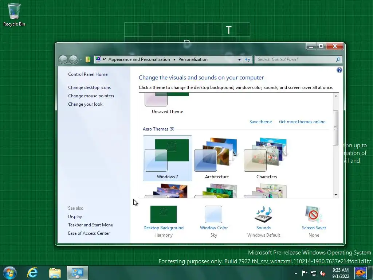Click the up-folder icon in the address area
This screenshot has width=373, height=280.
point(88,59)
